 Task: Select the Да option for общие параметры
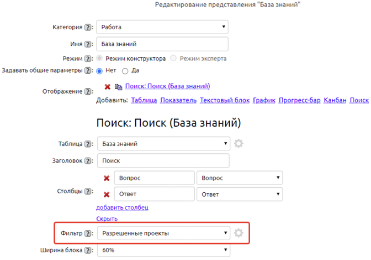coord(125,71)
